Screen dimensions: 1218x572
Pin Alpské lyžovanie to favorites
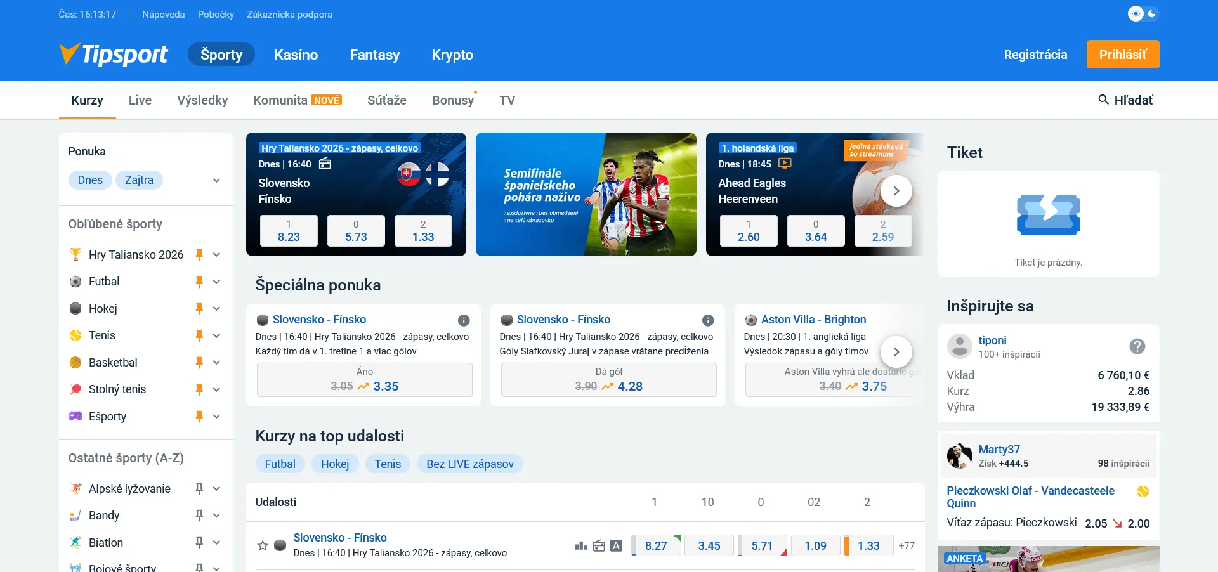(x=199, y=488)
